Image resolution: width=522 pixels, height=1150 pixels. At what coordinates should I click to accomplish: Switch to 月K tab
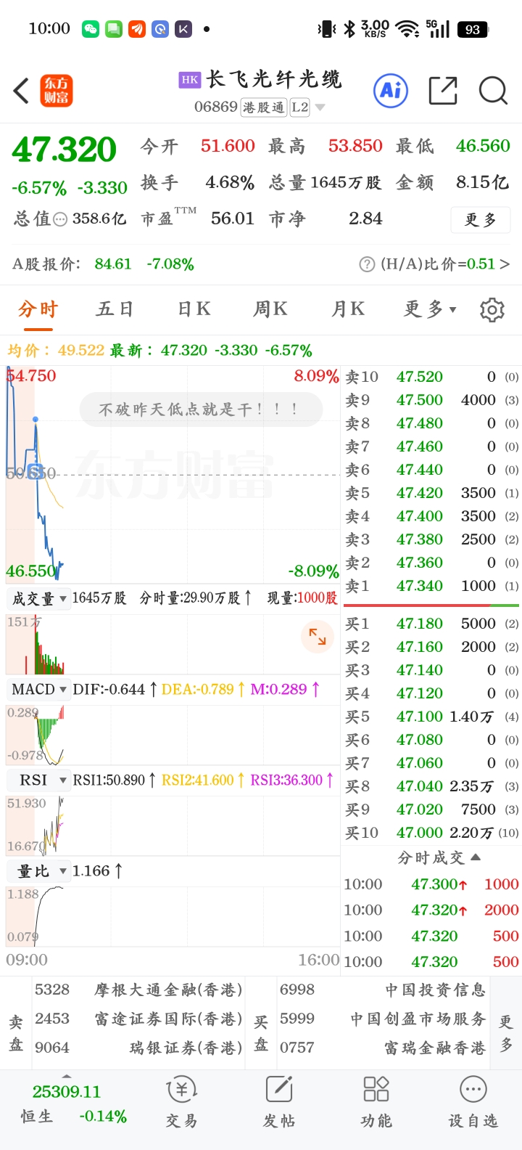point(348,310)
